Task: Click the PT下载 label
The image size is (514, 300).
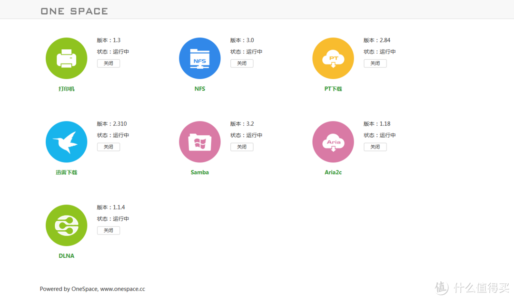Action: point(333,89)
